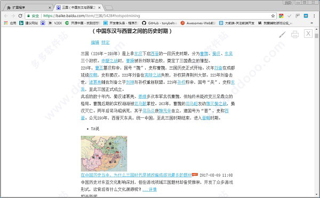Click the blue square extension icon
Viewport: 320px width, 198px height.
click(x=306, y=16)
